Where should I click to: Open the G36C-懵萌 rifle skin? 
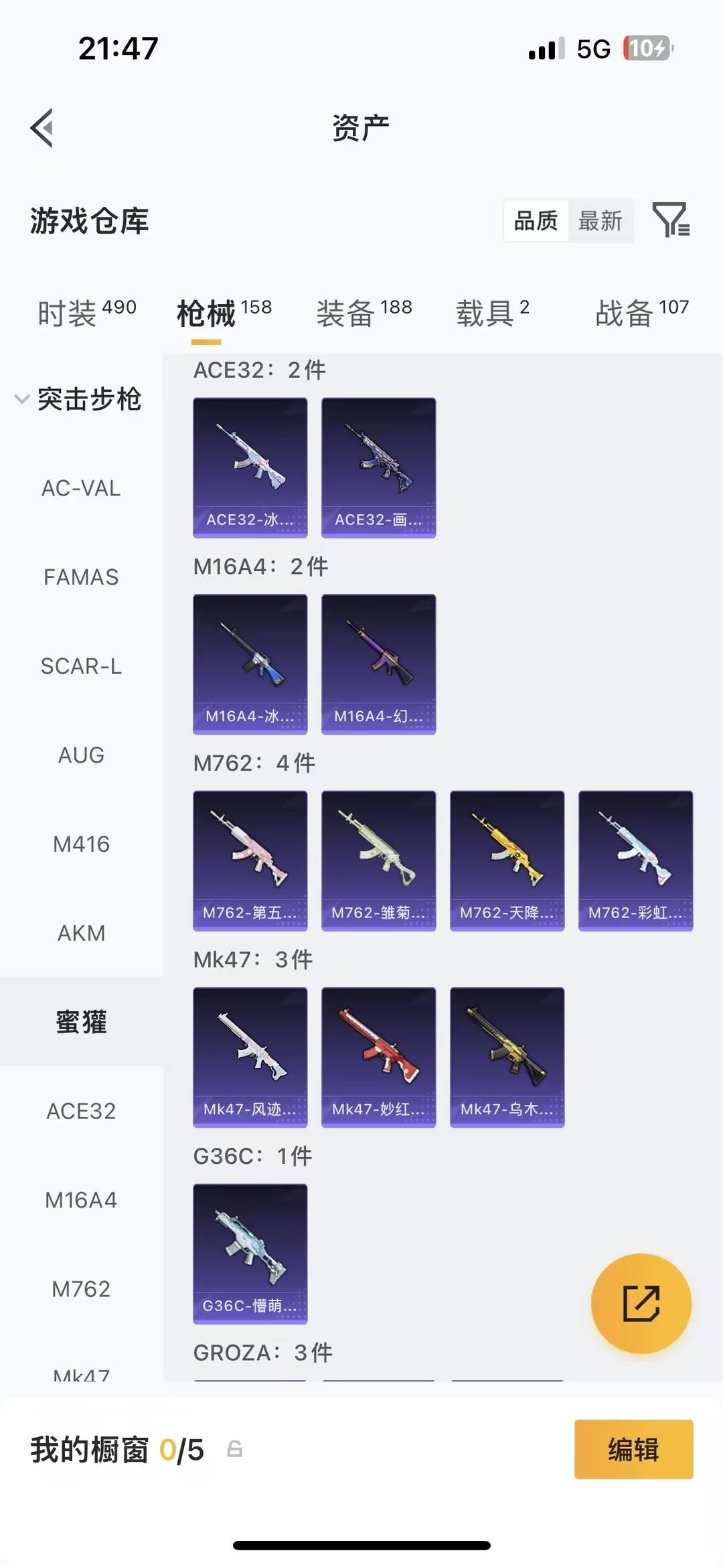[250, 1254]
